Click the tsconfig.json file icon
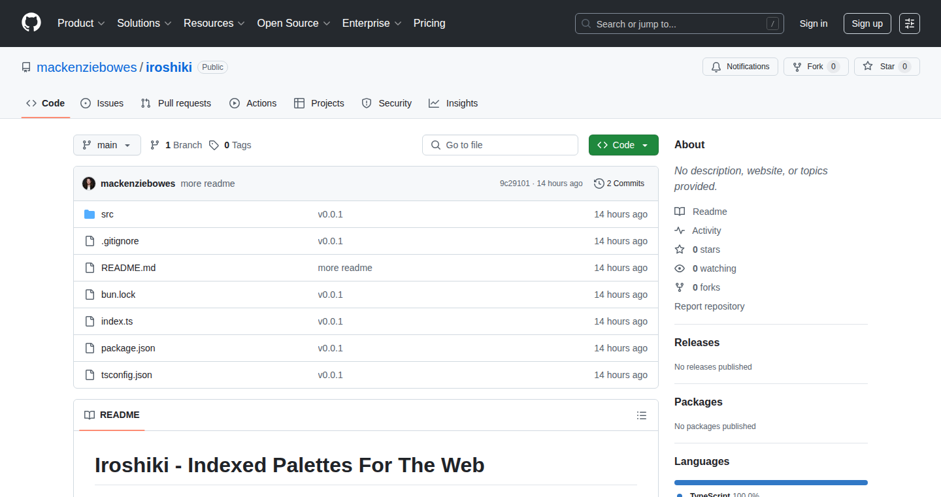This screenshot has height=497, width=941. [x=90, y=375]
